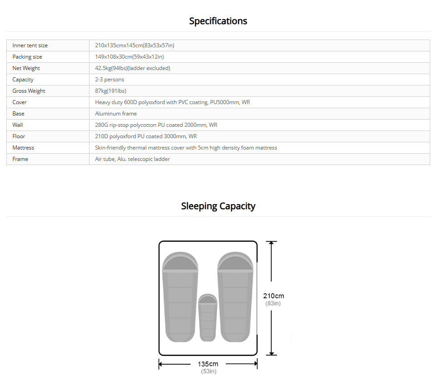Click the Packing size value 149x108x30cm
Viewport: 437px width, 381px height.
pyautogui.click(x=129, y=57)
